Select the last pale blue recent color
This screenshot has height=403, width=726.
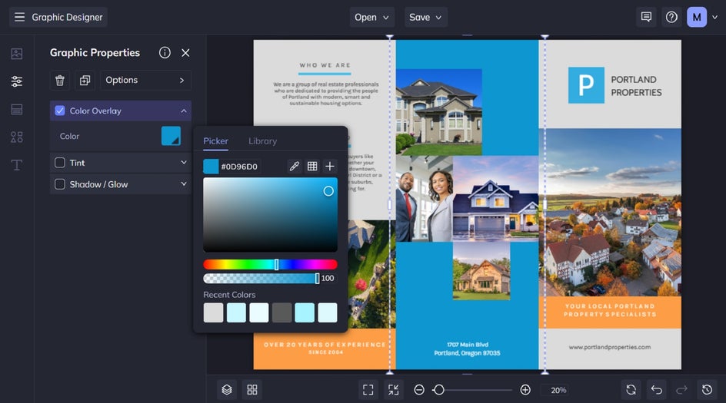coord(328,313)
